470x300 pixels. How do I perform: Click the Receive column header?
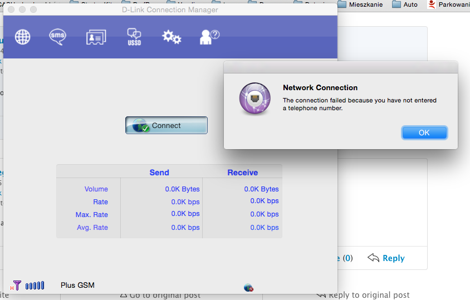pos(242,173)
